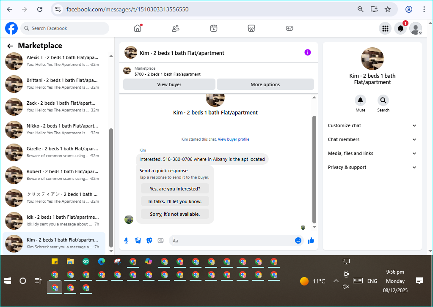Screen dimensions: 433x307
Task: Open Microsoft Edge from taskbar
Action: [102, 261]
